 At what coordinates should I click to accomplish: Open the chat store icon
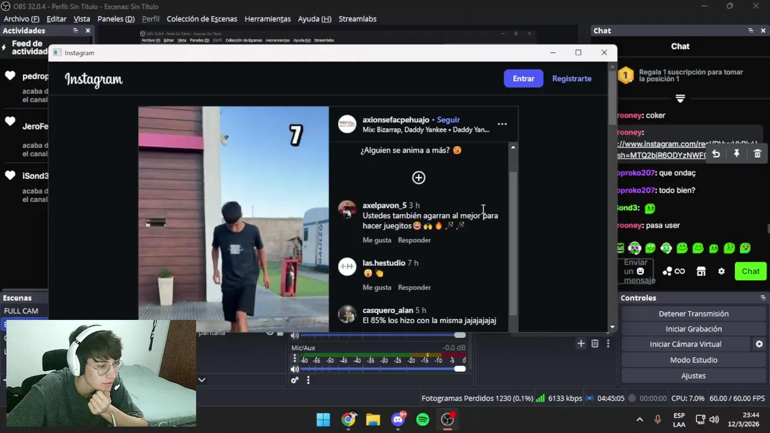tap(701, 271)
